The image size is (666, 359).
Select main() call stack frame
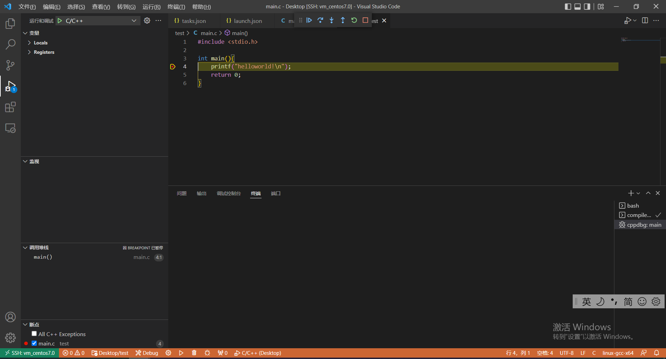tap(94, 257)
